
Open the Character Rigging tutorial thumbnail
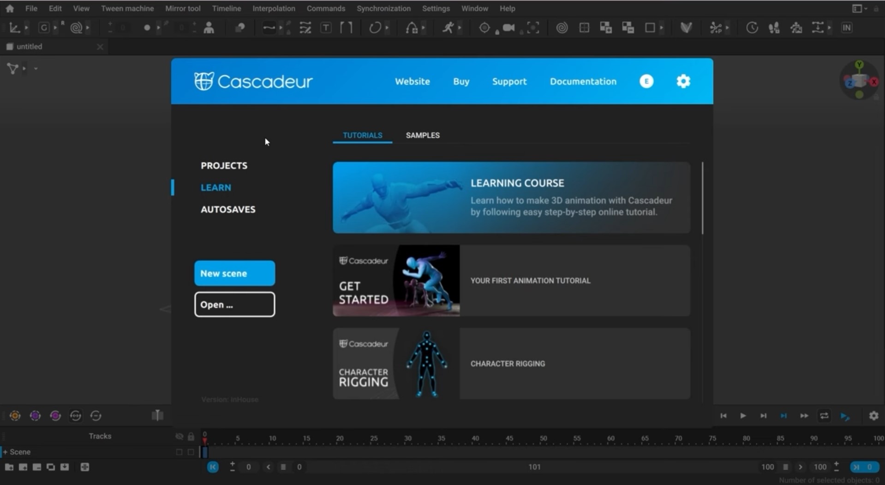396,364
